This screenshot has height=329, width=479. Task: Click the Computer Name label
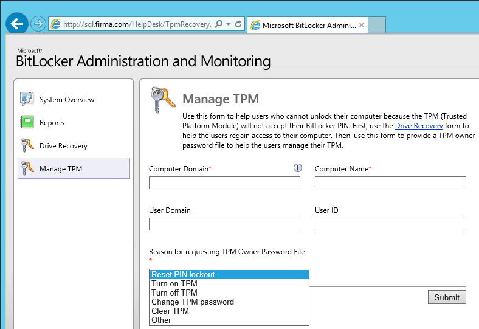[342, 169]
